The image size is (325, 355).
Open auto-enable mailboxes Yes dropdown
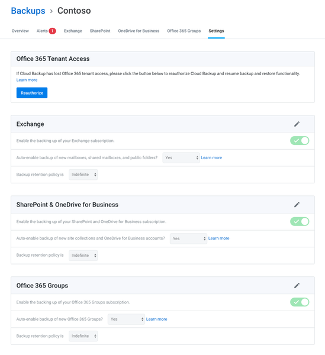pyautogui.click(x=181, y=157)
